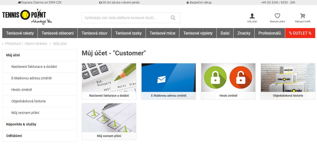Click the calculator invoice thumbnail
This screenshot has width=317, height=148.
click(109, 78)
